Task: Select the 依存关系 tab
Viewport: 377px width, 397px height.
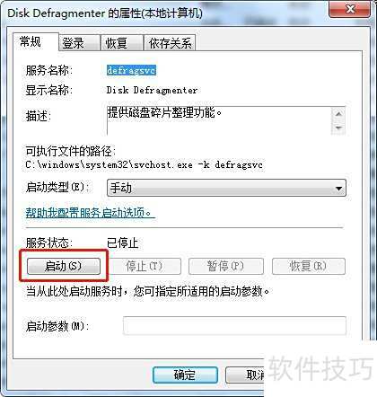Action: (x=170, y=43)
